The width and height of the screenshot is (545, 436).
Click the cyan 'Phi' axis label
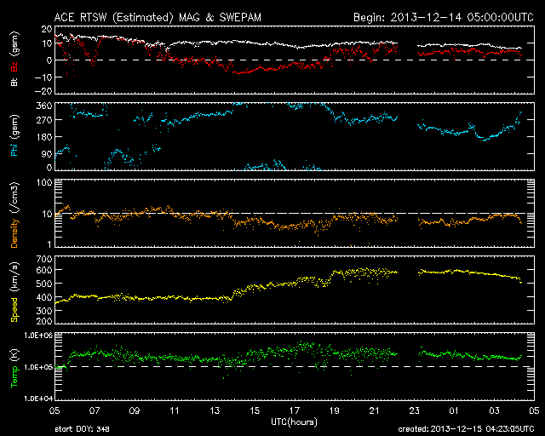click(14, 149)
